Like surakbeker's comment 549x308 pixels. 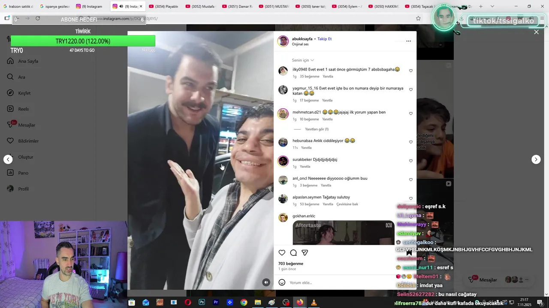click(x=410, y=161)
